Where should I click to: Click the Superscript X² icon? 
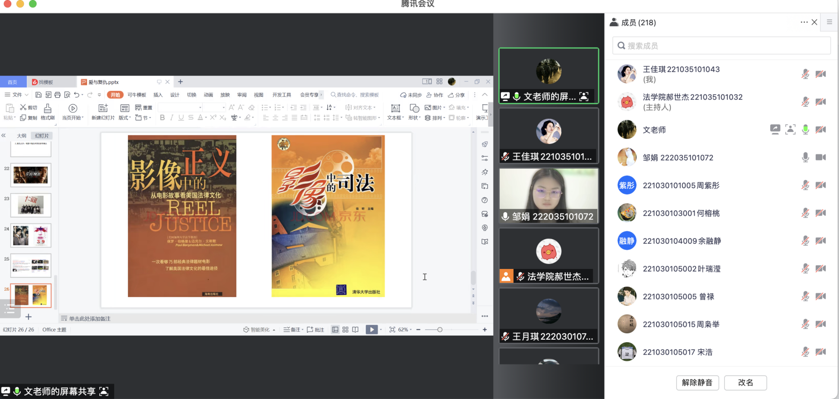click(213, 118)
